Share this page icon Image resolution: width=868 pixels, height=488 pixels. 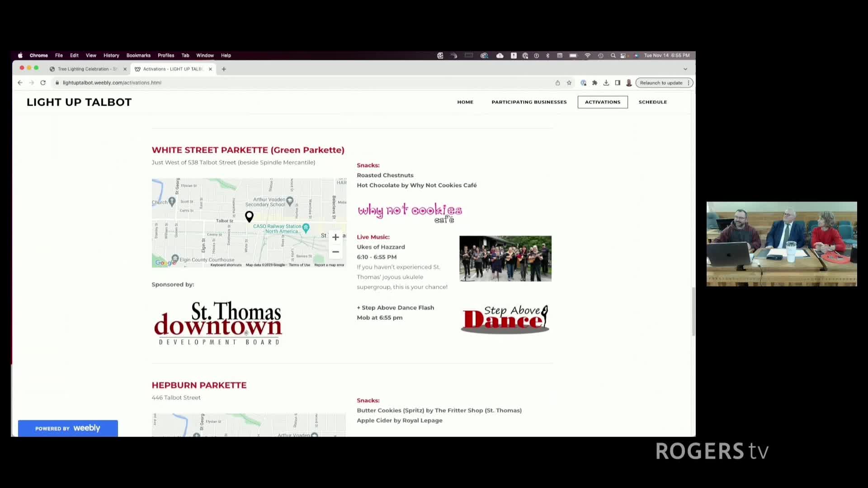click(557, 83)
